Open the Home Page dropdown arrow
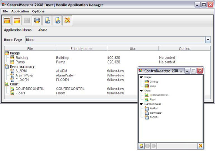This screenshot has height=151, width=215. point(208,40)
